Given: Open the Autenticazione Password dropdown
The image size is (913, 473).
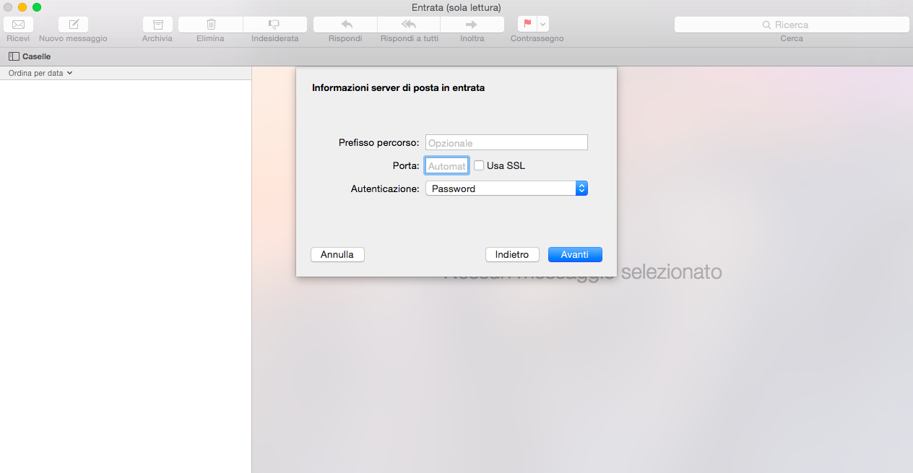Looking at the screenshot, I should click(x=506, y=188).
